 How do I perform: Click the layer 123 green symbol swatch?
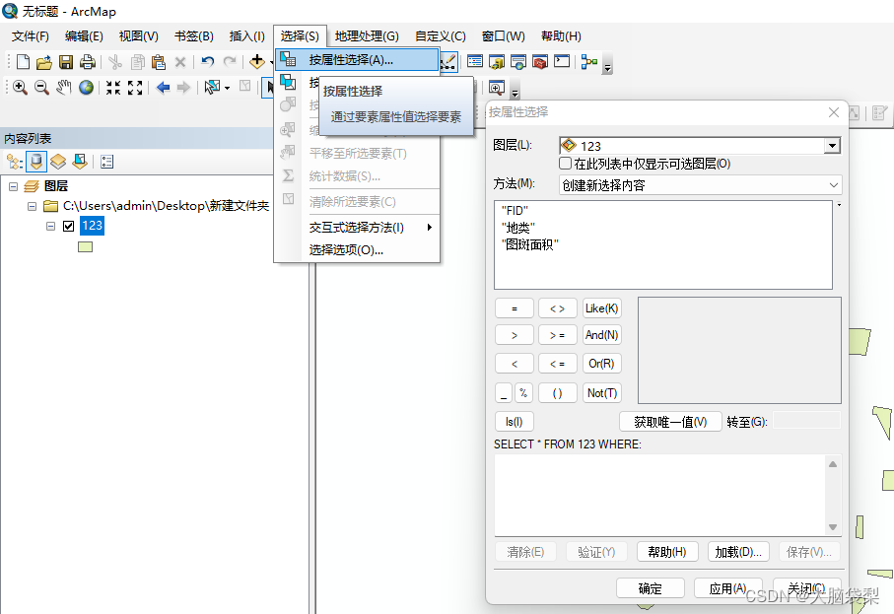(x=86, y=246)
